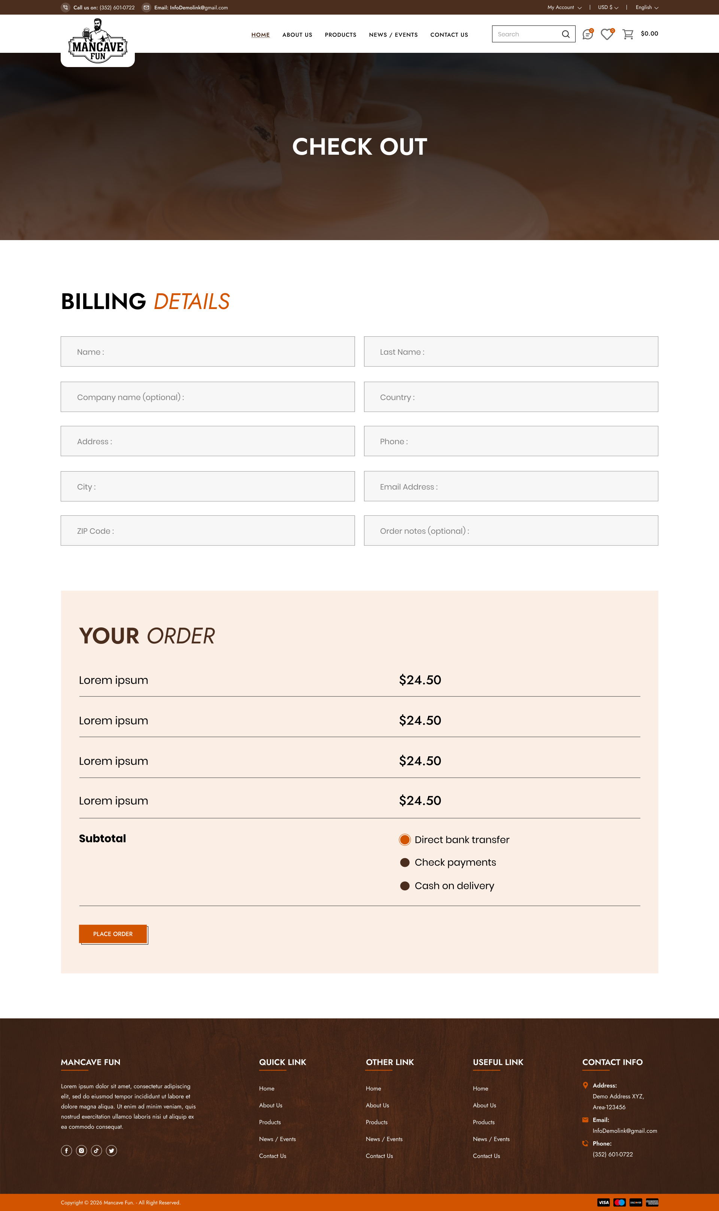719x1211 pixels.
Task: Open the Twitter footer icon
Action: [x=112, y=1150]
